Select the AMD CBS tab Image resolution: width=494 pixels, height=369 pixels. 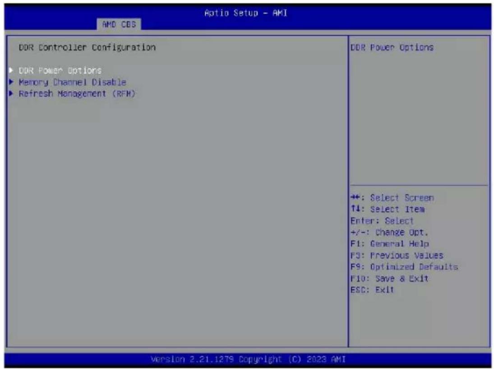tap(119, 24)
